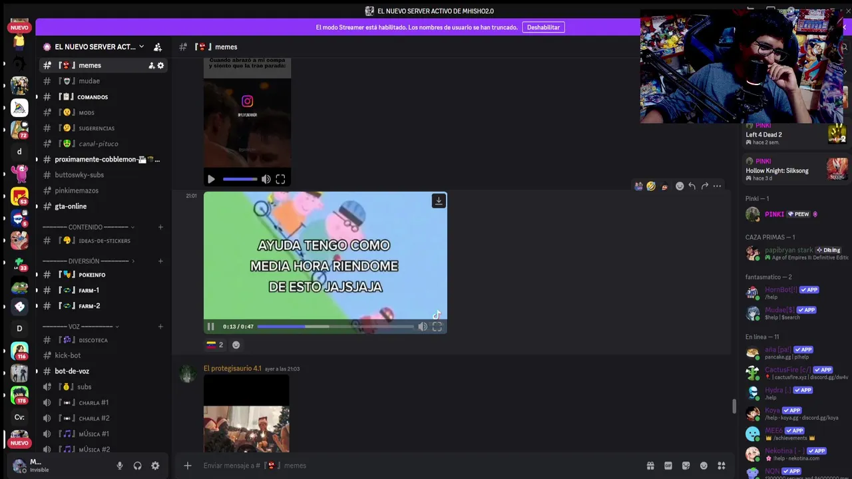Click chat scrollbar thumb
Viewport: 852px width, 479px height.
click(x=734, y=406)
